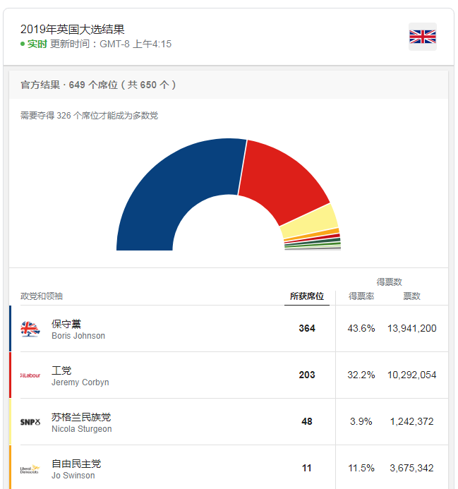Click the Conservative Party logo

(x=30, y=329)
